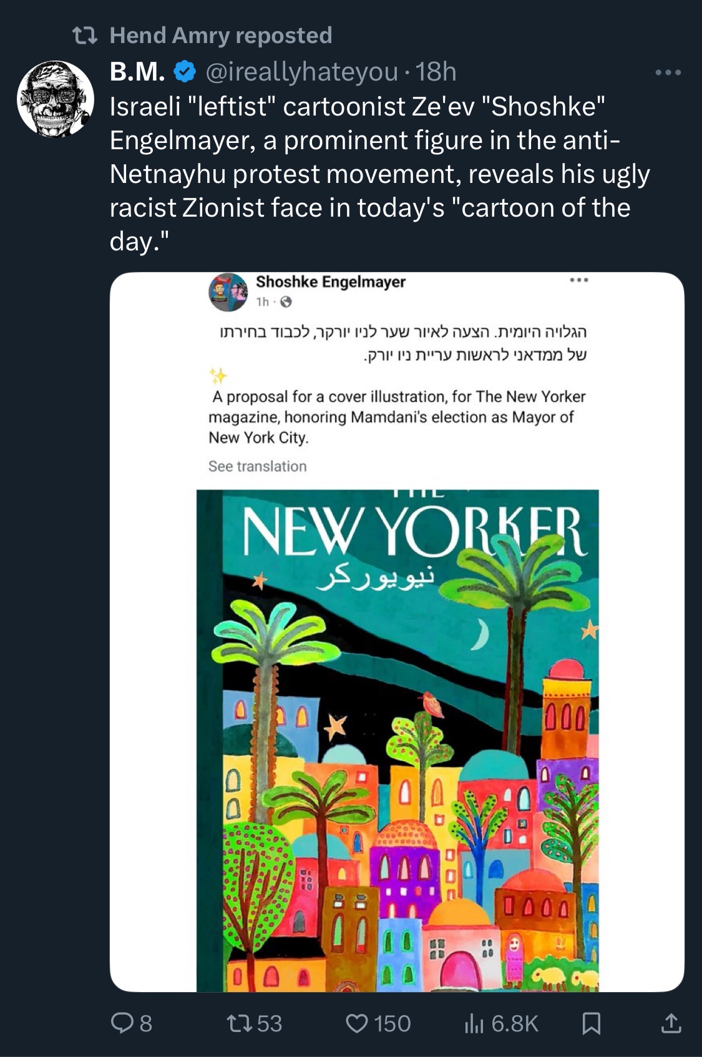Open the Hend Amry reposted link
702x1057 pixels.
click(x=221, y=36)
